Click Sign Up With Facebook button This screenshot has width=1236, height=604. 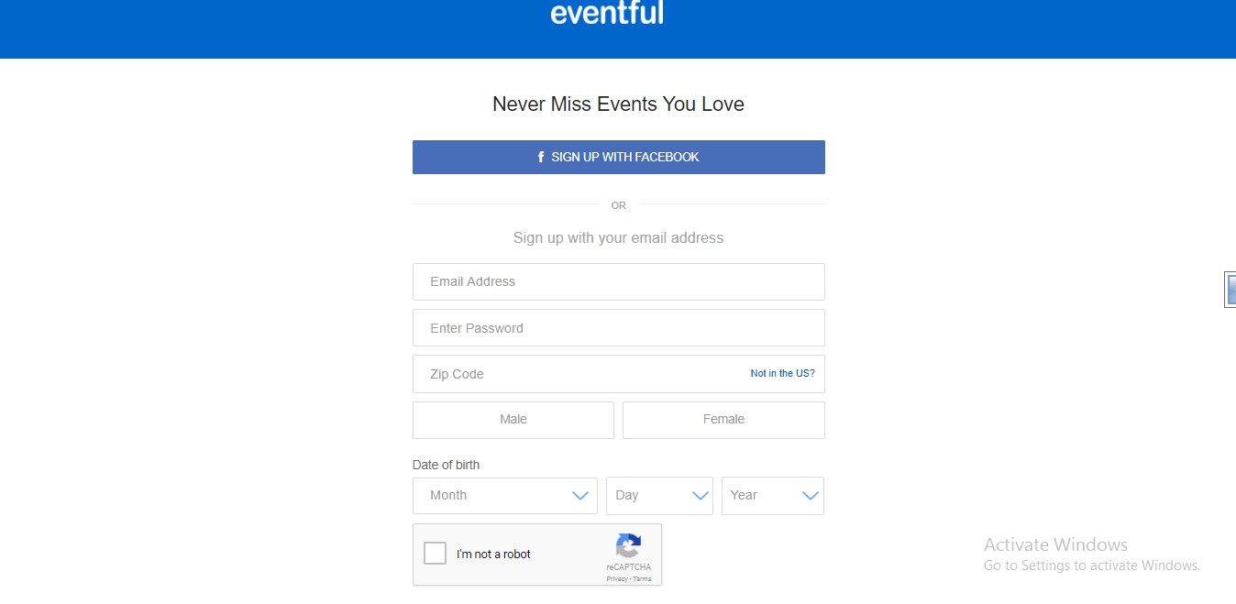pyautogui.click(x=619, y=157)
